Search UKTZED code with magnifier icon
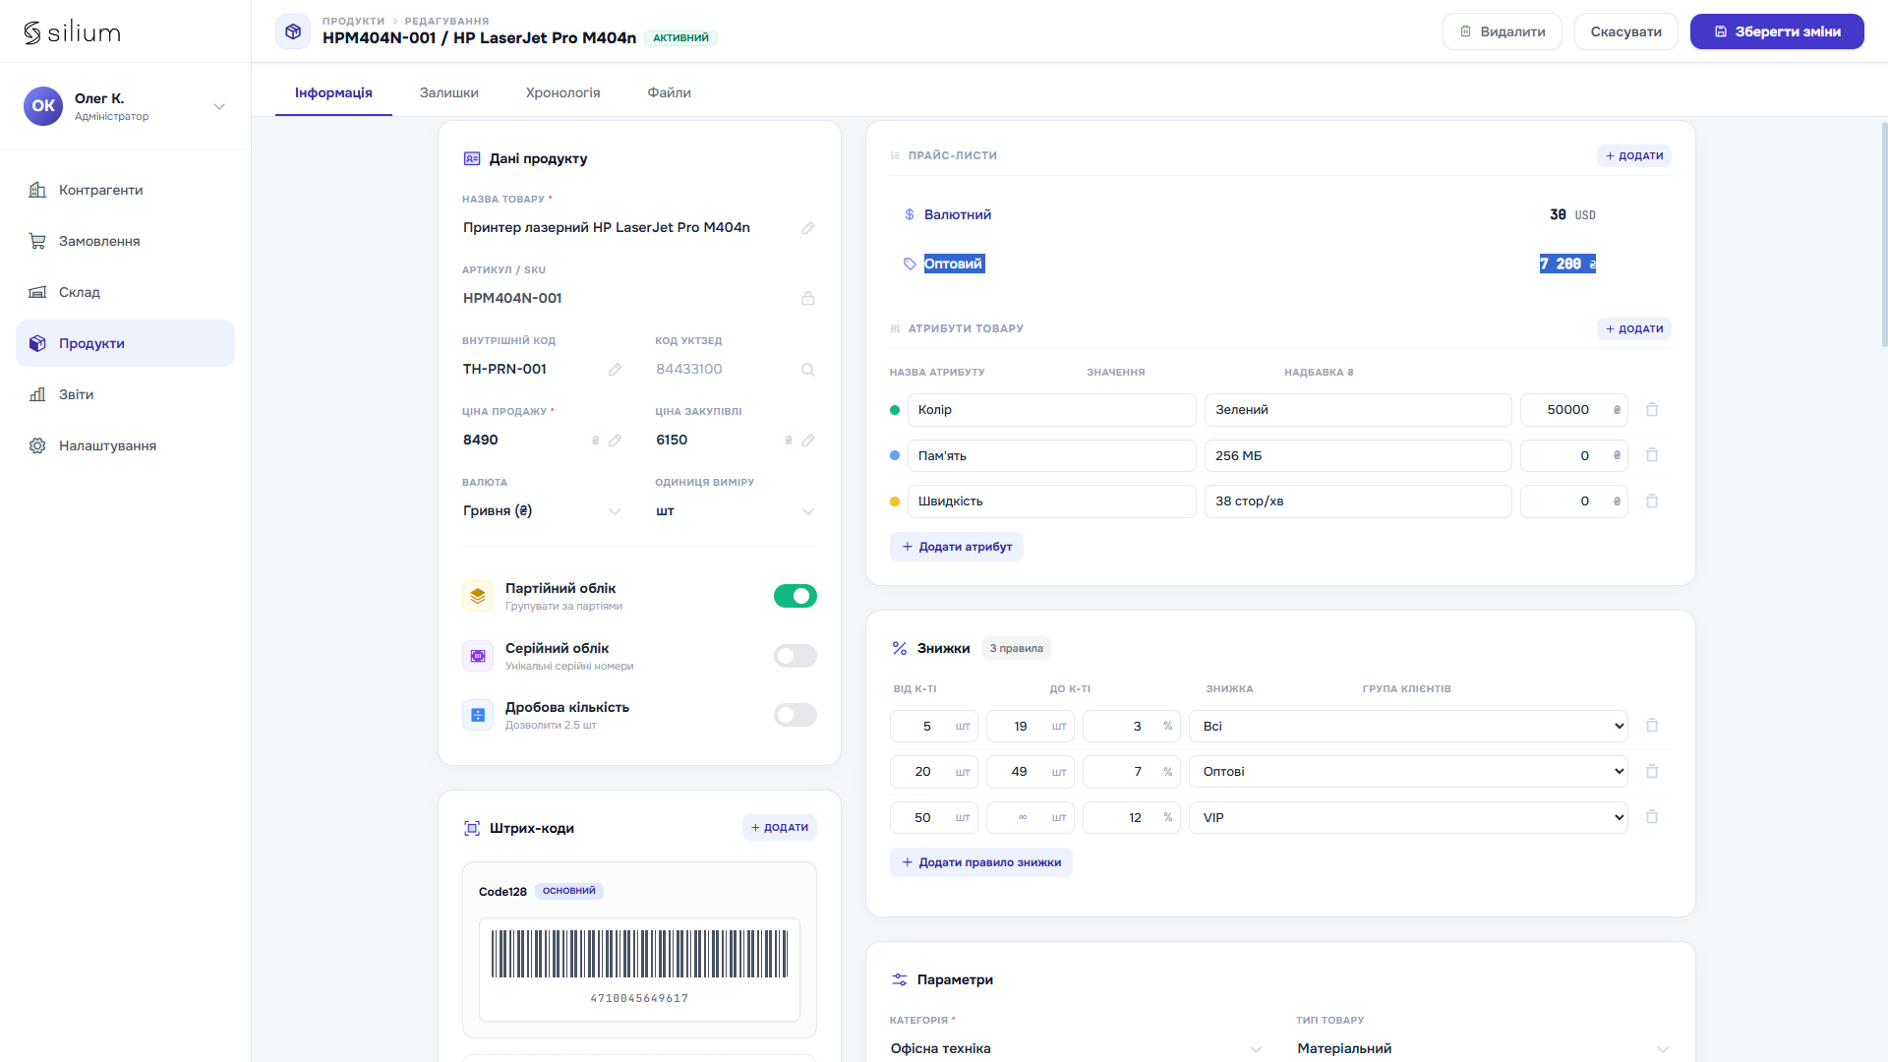 click(808, 370)
